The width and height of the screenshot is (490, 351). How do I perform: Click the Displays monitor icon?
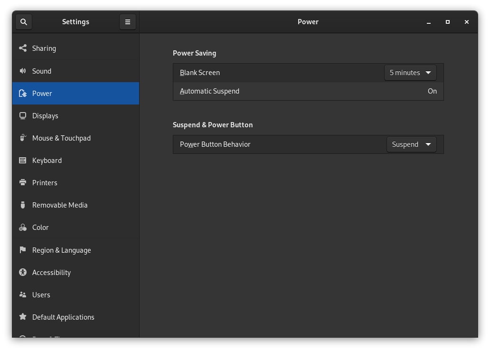23,116
